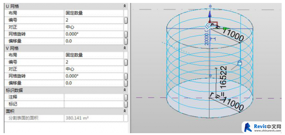Open the U 网格 对正 dropdown value
Image resolution: width=285 pixels, height=135 pixels.
point(94,27)
